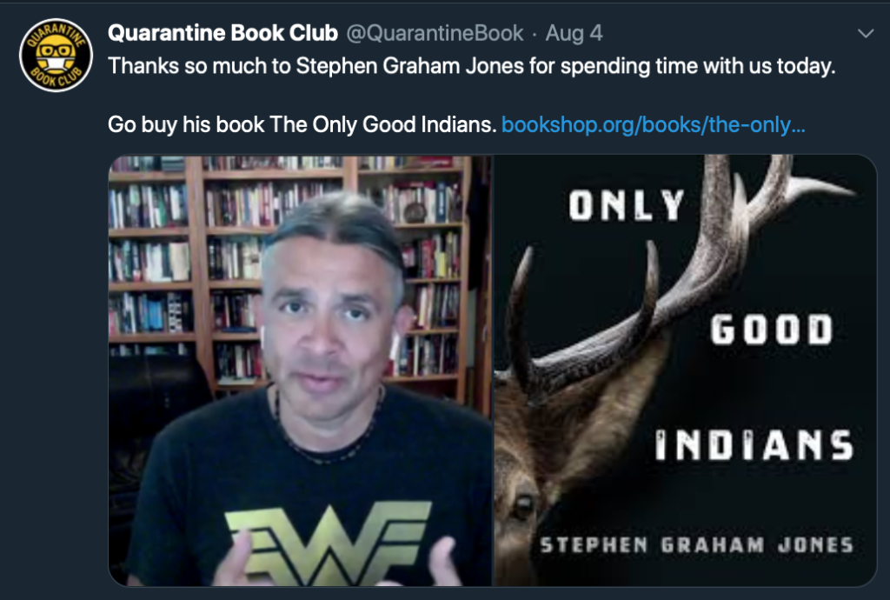Open the Aug 4 tweet timestamp

574,33
